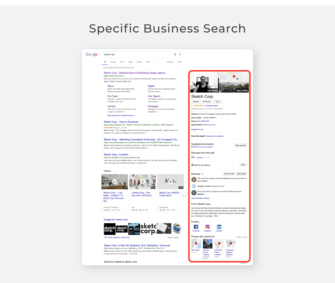This screenshot has height=283, width=335.
Task: Click the microphone voice search icon
Action: click(175, 54)
